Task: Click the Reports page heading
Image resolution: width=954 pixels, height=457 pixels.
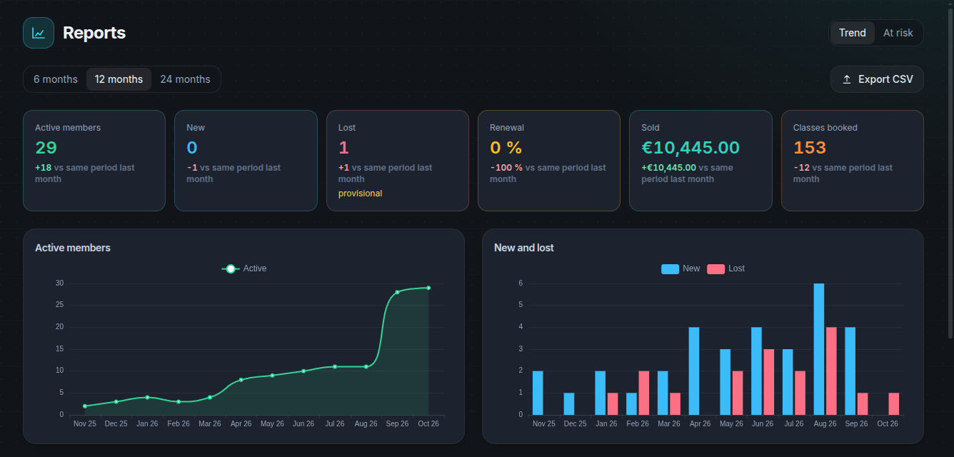Action: click(x=94, y=33)
